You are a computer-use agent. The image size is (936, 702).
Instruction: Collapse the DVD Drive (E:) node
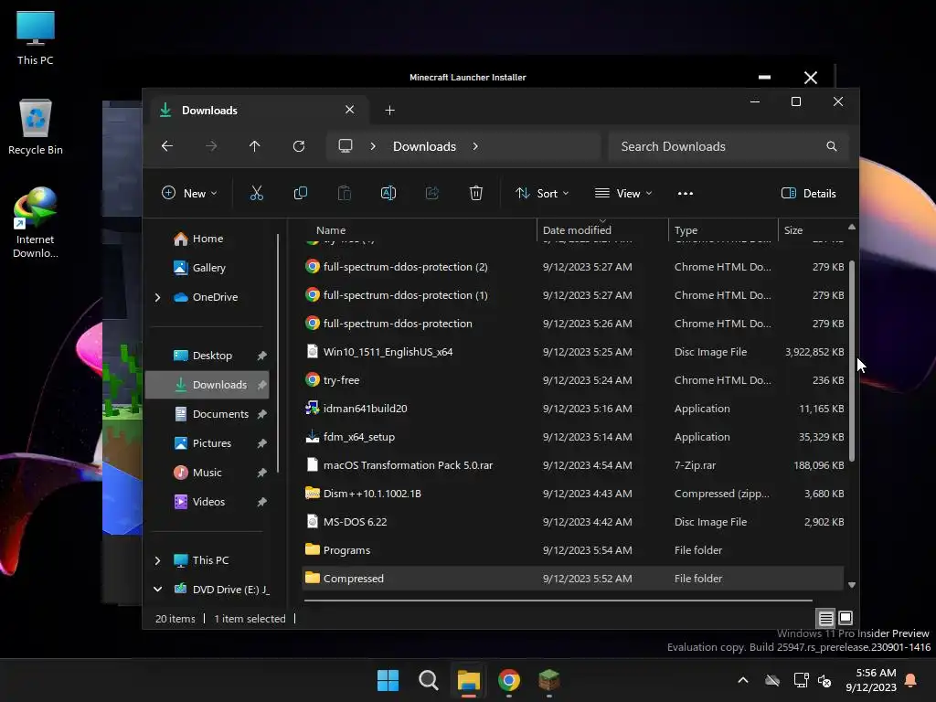coord(157,590)
